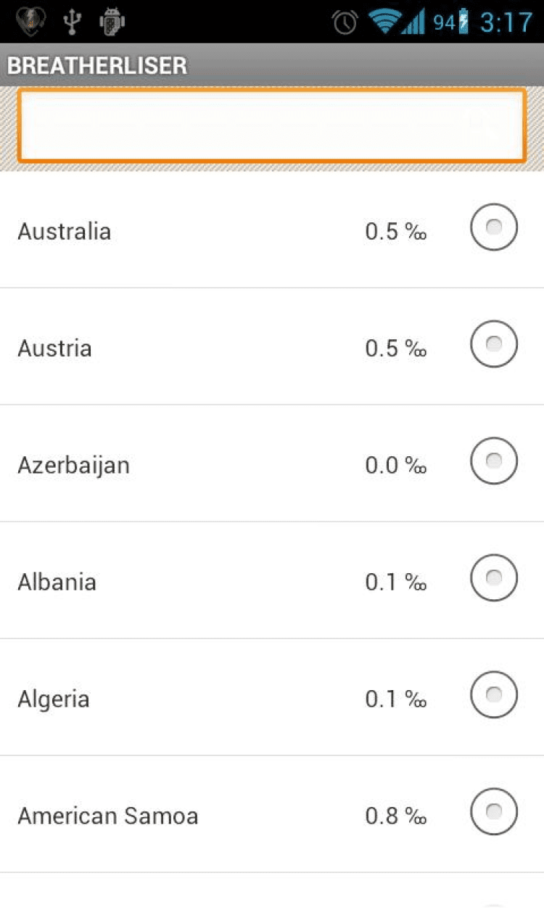The width and height of the screenshot is (544, 908).
Task: Choose the American Samoa radio button
Action: coord(494,812)
